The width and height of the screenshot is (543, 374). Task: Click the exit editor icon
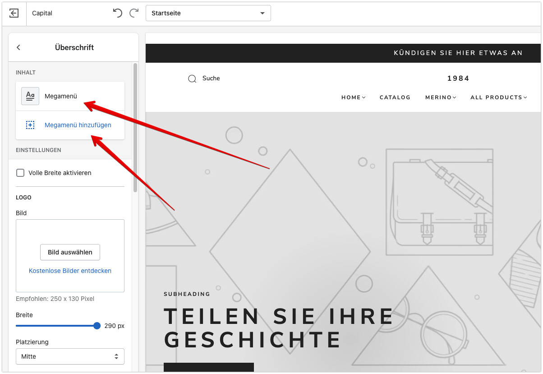coord(14,13)
